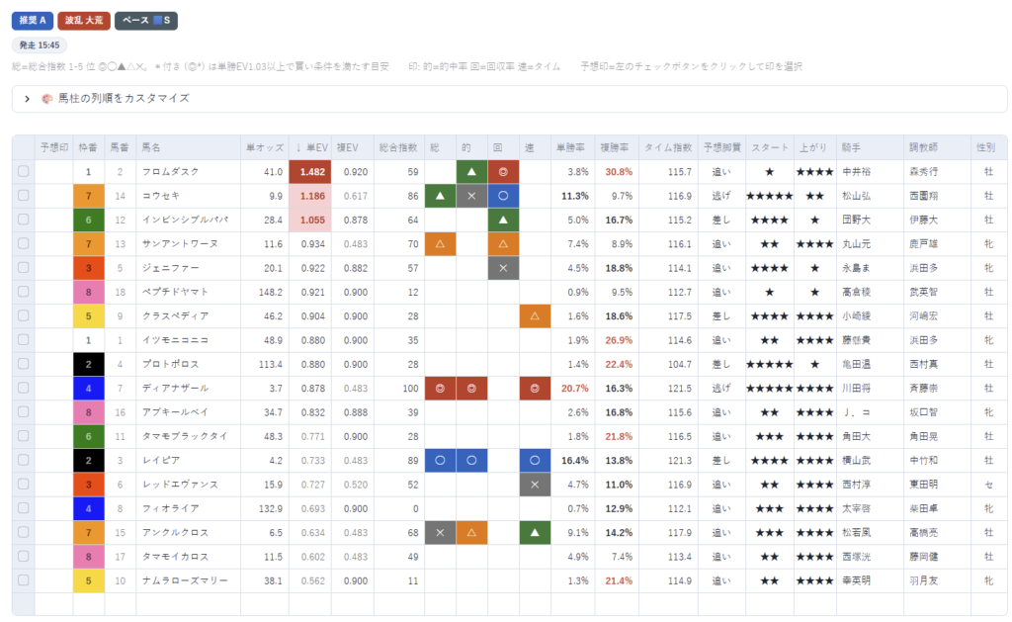Image resolution: width=1012 pixels, height=622 pixels.
Task: Click gray X mark in ジェニファー row
Action: coord(503,268)
